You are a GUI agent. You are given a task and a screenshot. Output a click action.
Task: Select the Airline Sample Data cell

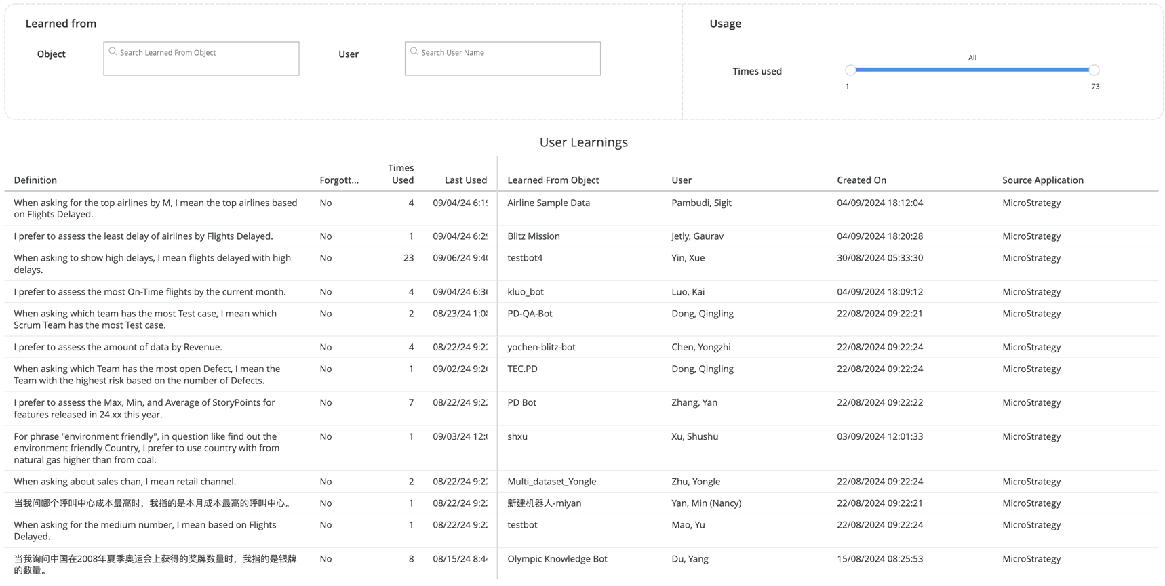(x=548, y=203)
